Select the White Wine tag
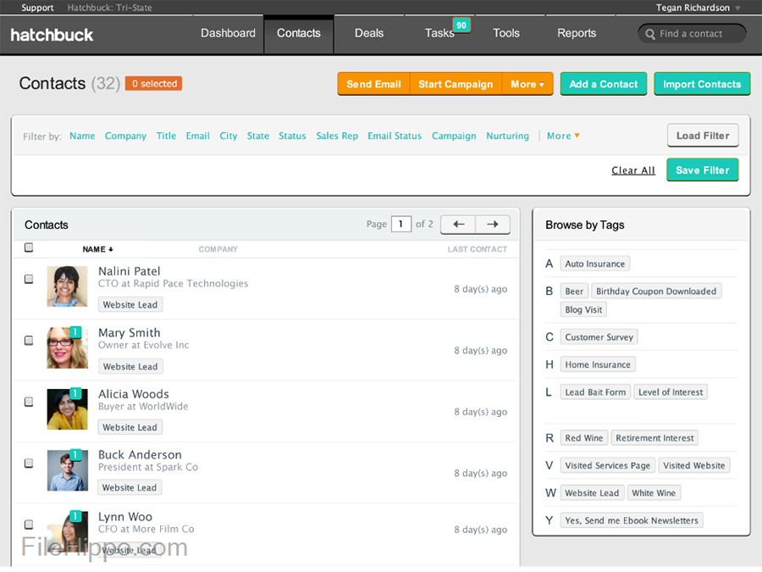 click(x=654, y=492)
